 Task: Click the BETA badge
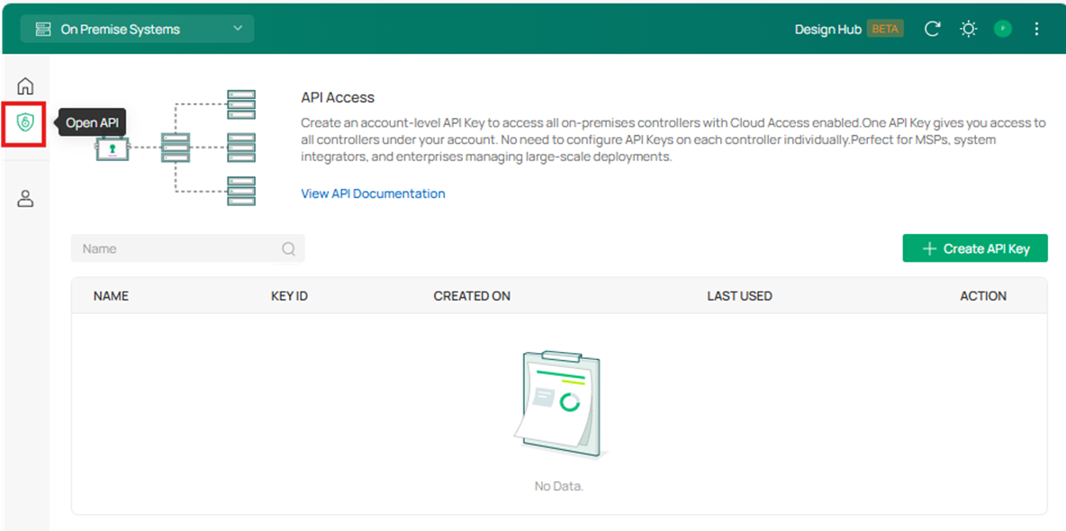point(885,29)
